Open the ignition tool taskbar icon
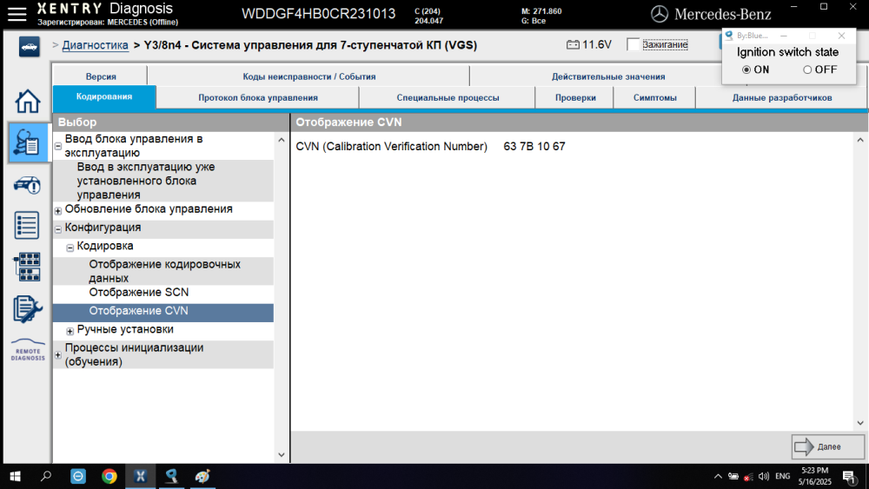The image size is (869, 489). tap(171, 476)
